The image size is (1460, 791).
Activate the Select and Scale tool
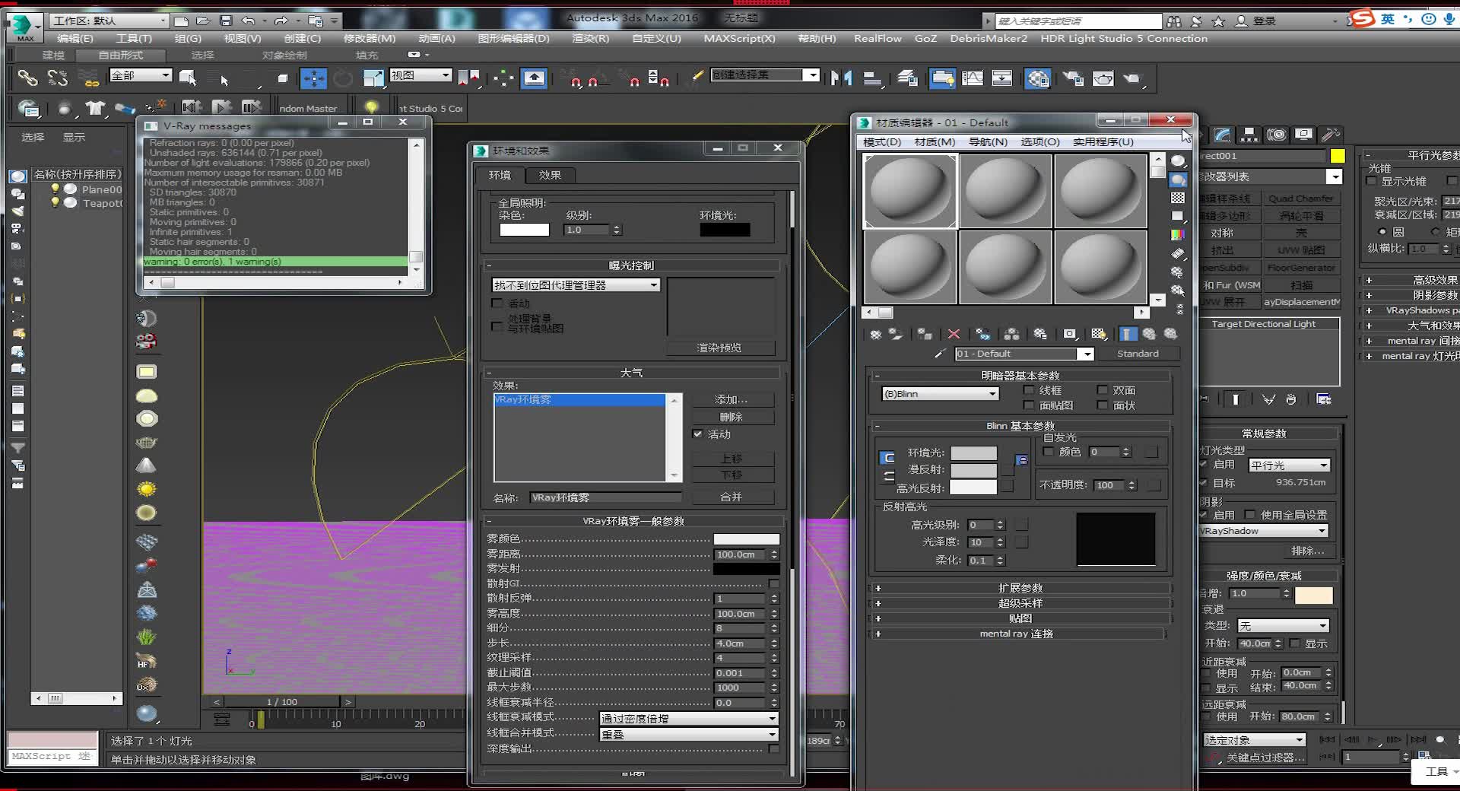point(373,78)
